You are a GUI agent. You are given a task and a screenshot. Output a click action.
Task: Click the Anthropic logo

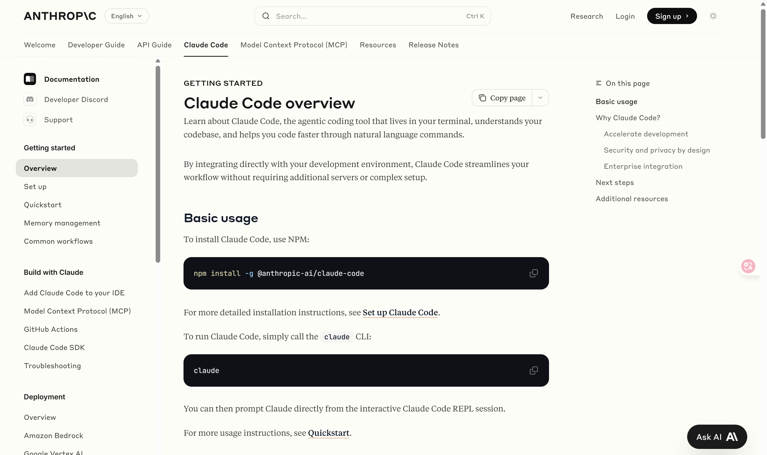60,16
